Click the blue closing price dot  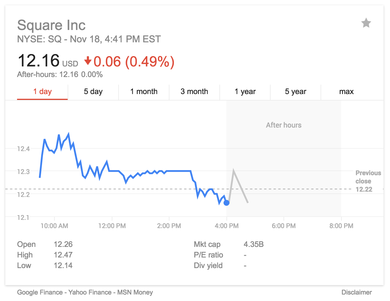point(226,203)
